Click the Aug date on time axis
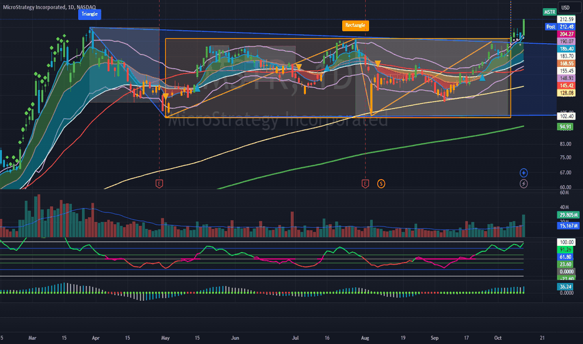This screenshot has width=583, height=344. [x=365, y=338]
